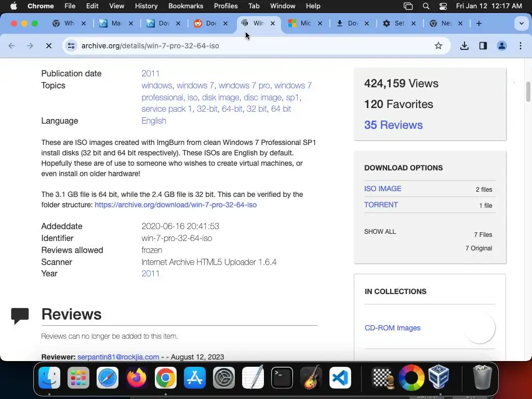Open Safari from the dock

(x=108, y=378)
